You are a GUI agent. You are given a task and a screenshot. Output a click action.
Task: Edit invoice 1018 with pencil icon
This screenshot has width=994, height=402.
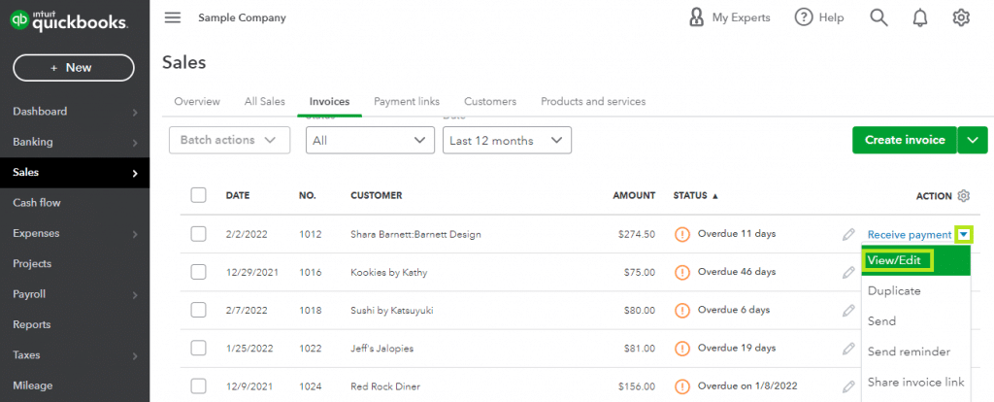(848, 311)
